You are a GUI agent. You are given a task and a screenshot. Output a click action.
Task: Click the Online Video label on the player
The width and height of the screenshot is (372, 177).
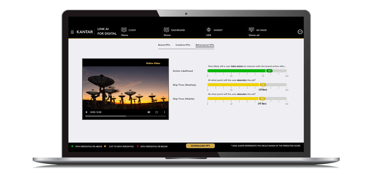(153, 63)
